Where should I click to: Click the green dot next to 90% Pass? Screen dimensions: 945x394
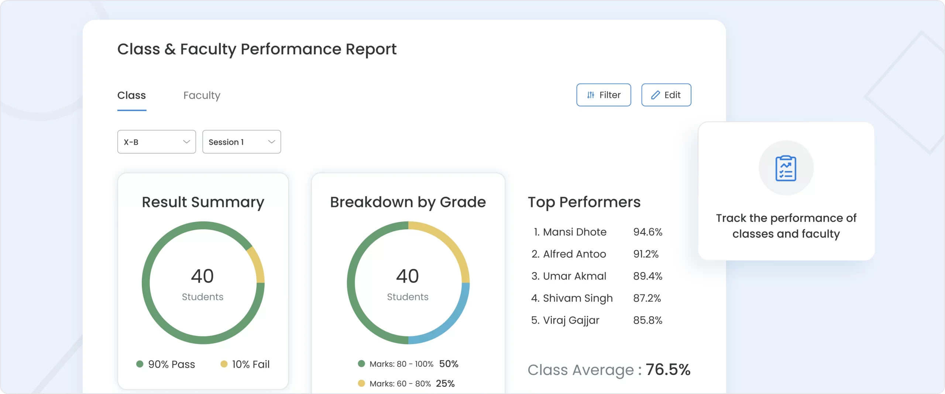[140, 364]
